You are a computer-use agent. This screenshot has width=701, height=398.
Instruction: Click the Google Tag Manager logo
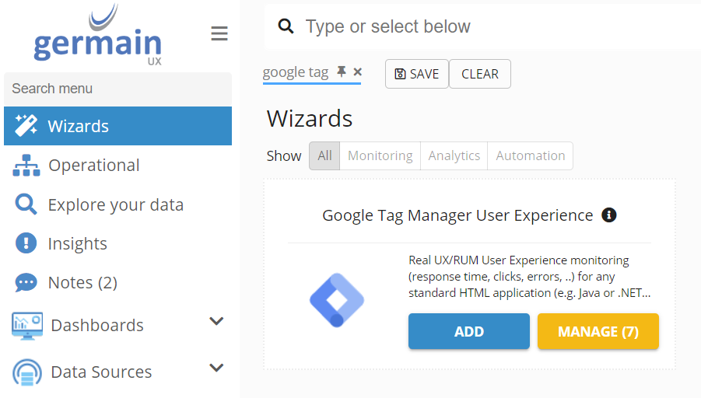[336, 300]
